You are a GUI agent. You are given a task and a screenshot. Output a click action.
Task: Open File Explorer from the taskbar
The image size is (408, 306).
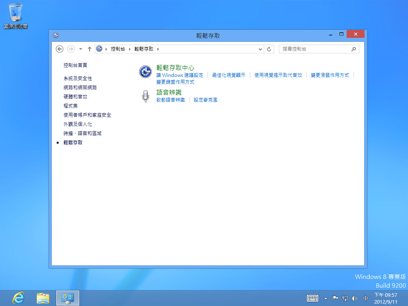tap(43, 298)
